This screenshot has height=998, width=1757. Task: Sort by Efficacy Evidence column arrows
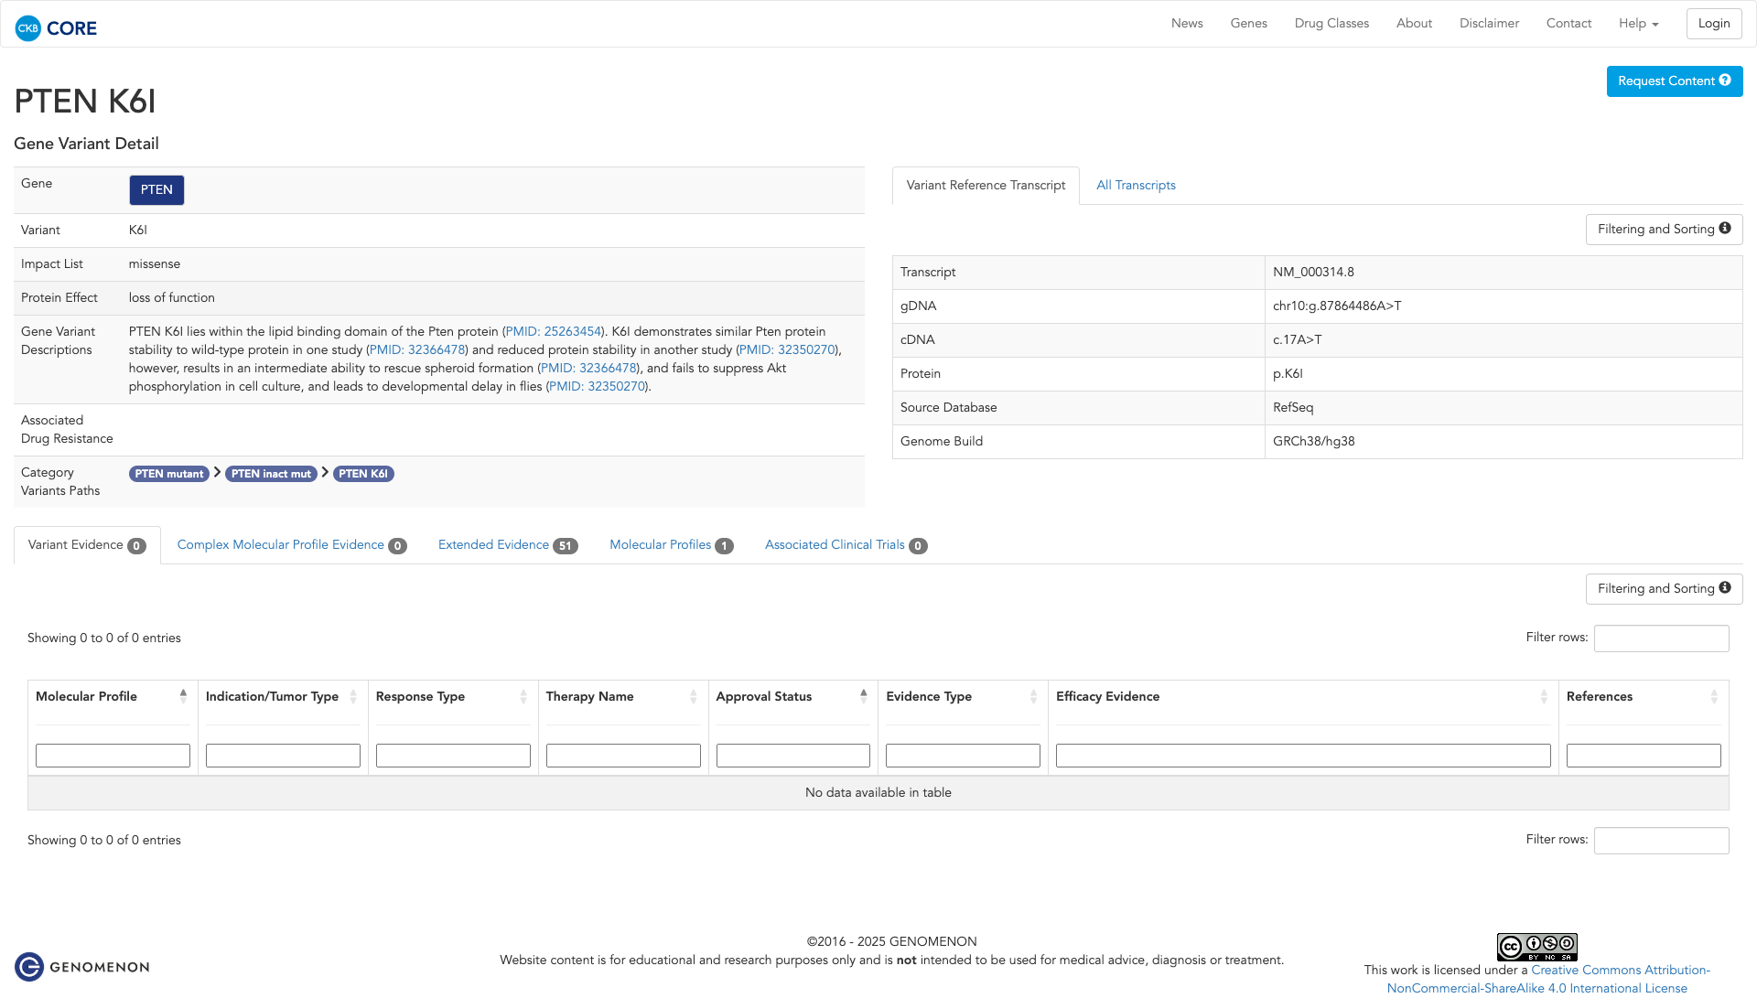(1544, 697)
